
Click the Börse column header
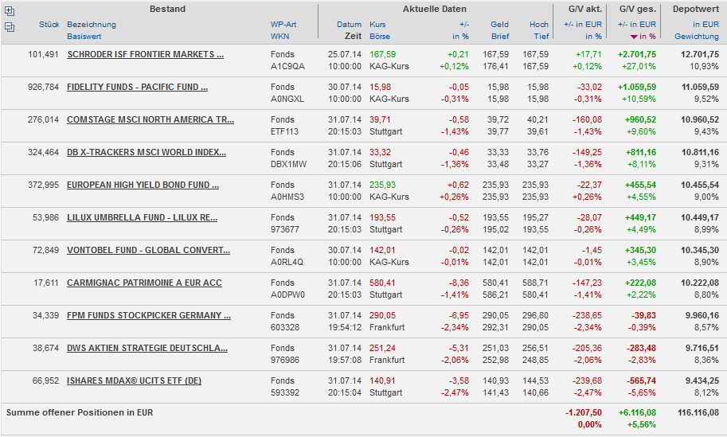pos(380,37)
